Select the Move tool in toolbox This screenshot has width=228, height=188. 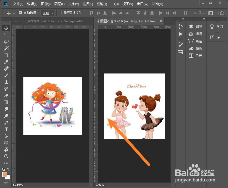coord(6,28)
